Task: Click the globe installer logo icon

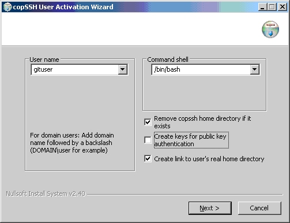Action: 270,29
